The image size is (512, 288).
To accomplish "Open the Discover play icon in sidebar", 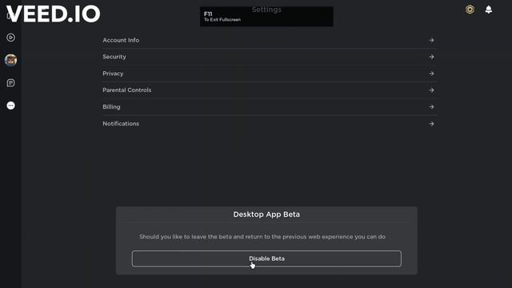I will click(10, 38).
